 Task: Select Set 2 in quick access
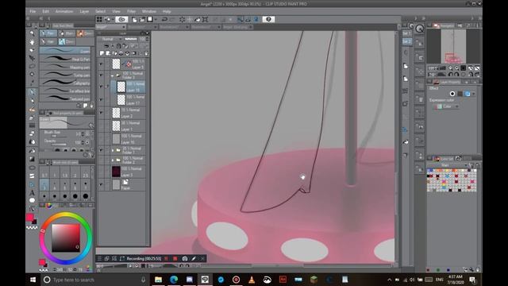click(x=406, y=42)
